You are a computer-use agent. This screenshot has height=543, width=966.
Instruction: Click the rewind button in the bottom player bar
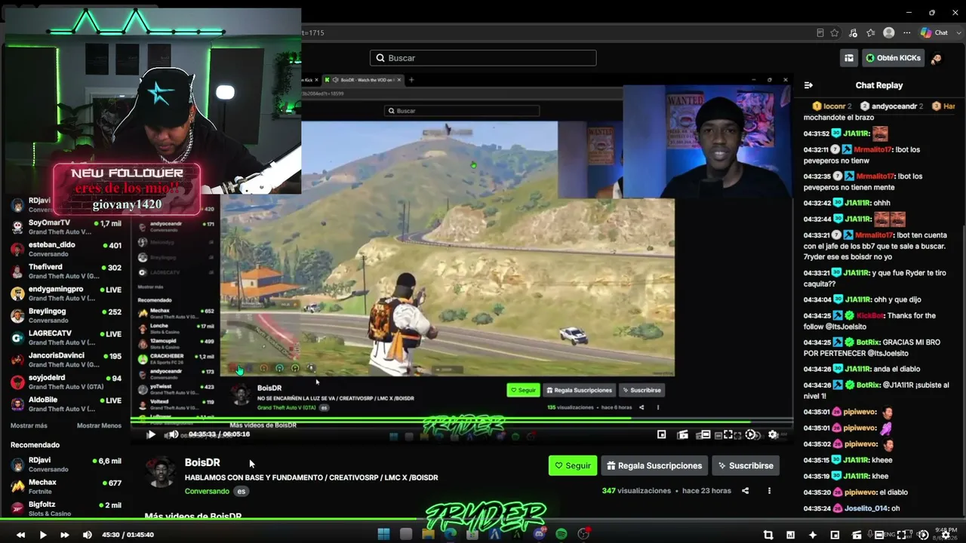pos(20,535)
